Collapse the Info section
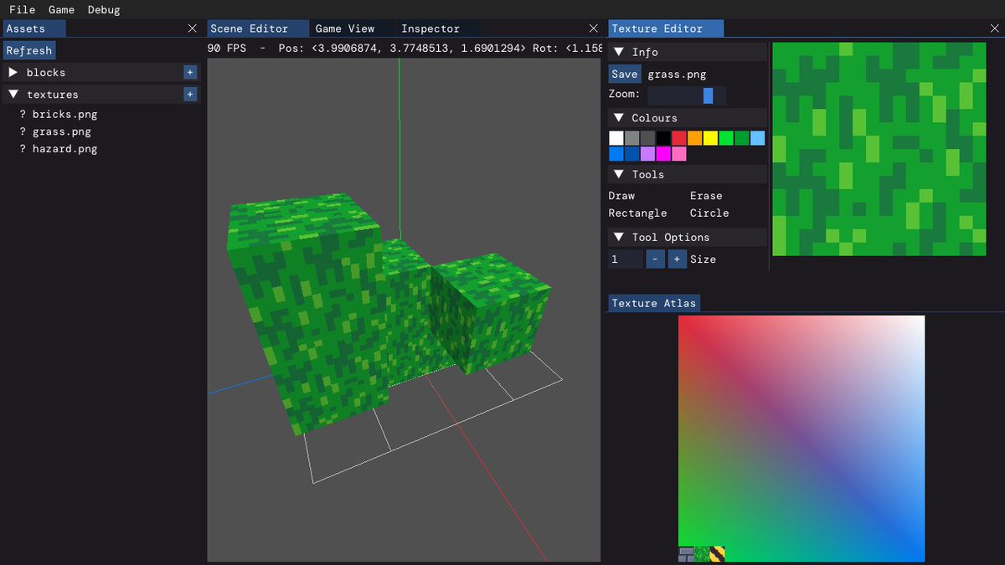This screenshot has height=565, width=1005. (x=619, y=52)
